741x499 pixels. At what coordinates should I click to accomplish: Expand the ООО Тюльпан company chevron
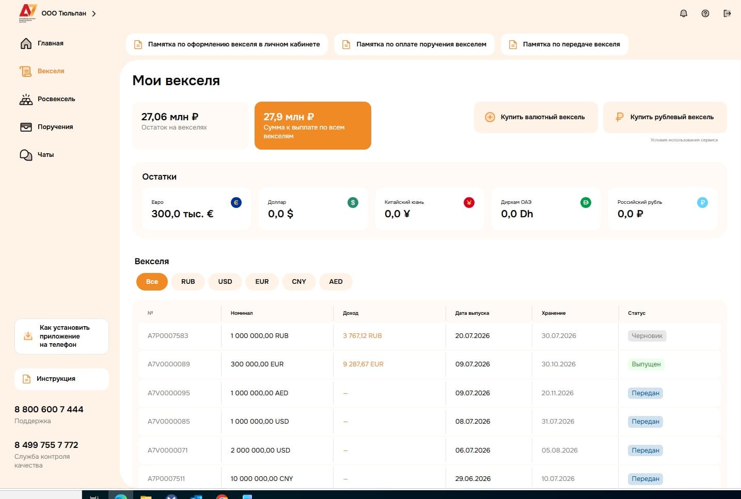point(93,13)
